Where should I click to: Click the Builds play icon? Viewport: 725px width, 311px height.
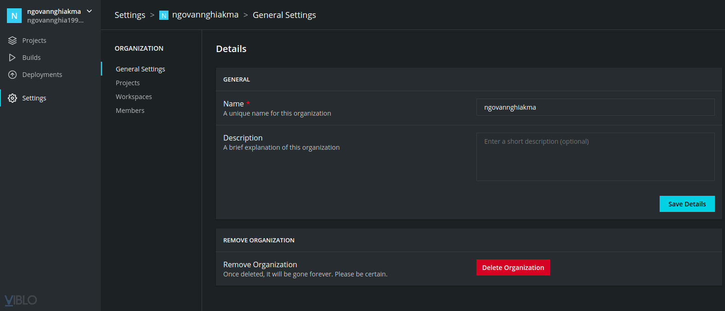(x=12, y=58)
